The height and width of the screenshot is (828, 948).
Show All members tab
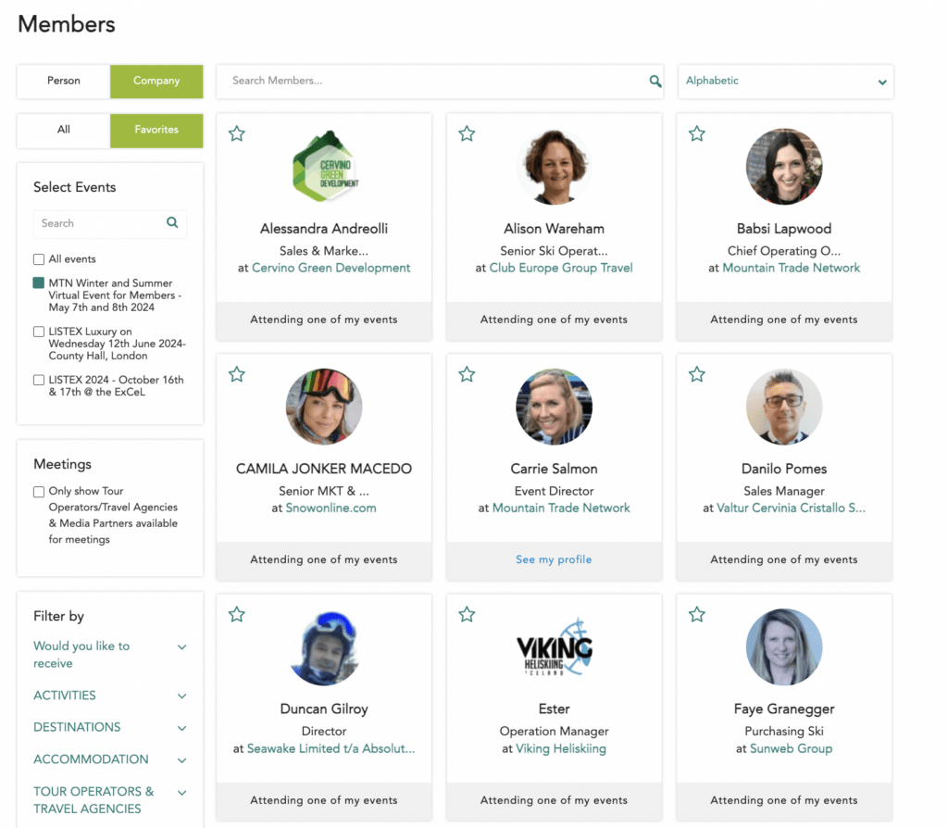[x=64, y=130]
